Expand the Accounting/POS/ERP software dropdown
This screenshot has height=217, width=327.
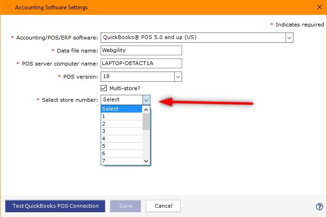[x=289, y=38]
